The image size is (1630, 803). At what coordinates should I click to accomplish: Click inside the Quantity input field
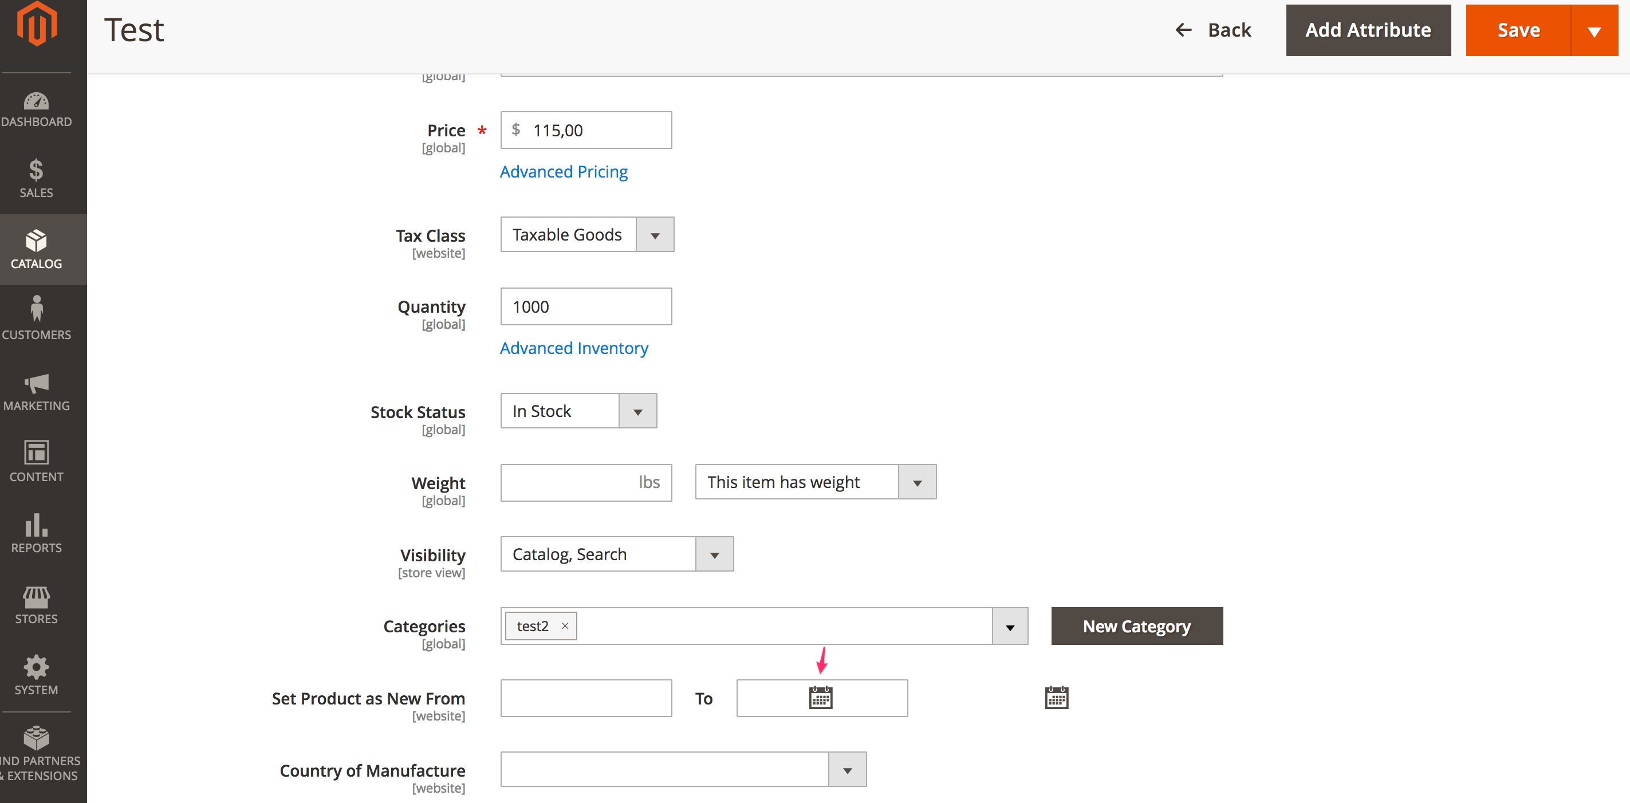pyautogui.click(x=585, y=306)
